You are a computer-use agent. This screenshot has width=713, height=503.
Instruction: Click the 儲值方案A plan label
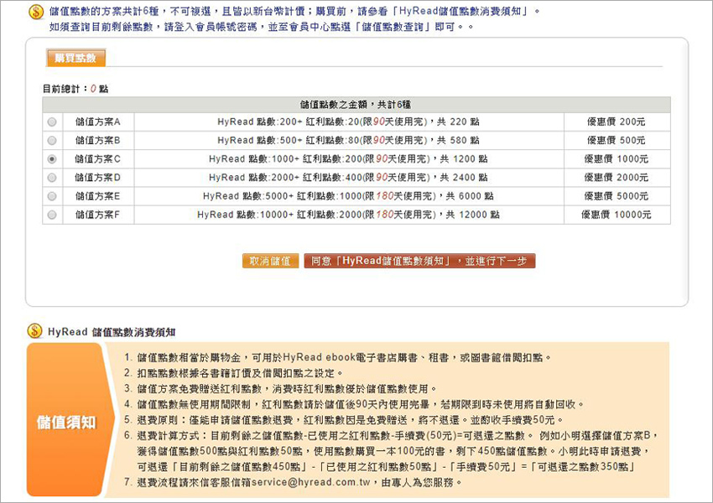point(98,122)
